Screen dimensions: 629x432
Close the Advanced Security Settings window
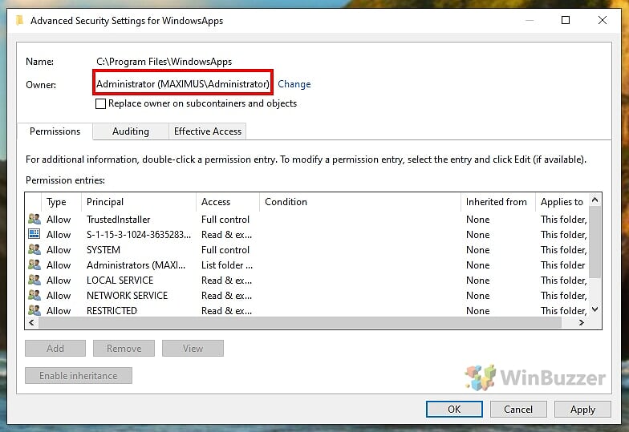tap(602, 20)
